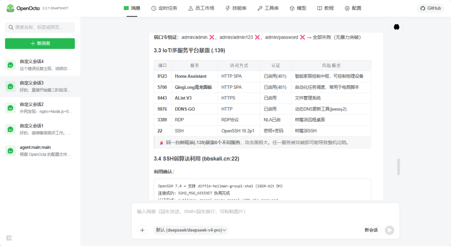
Task: Open the 工具库 tab
Action: pos(268,8)
